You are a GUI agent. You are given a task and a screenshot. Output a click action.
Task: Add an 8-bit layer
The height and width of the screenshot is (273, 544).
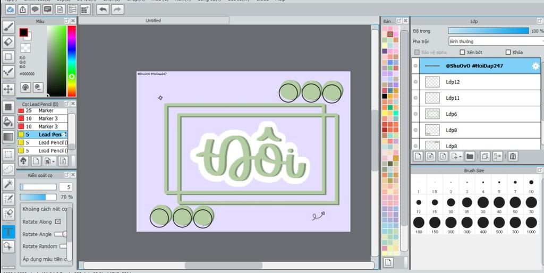tap(430, 157)
